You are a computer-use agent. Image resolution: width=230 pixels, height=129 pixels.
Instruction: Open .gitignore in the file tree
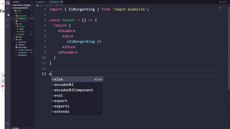22,45
